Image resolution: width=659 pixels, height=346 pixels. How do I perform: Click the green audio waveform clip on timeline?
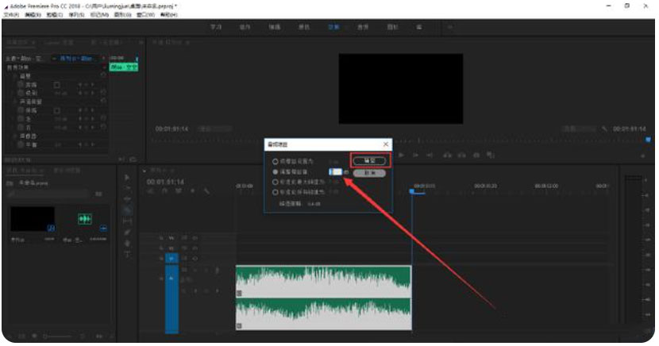coord(323,298)
